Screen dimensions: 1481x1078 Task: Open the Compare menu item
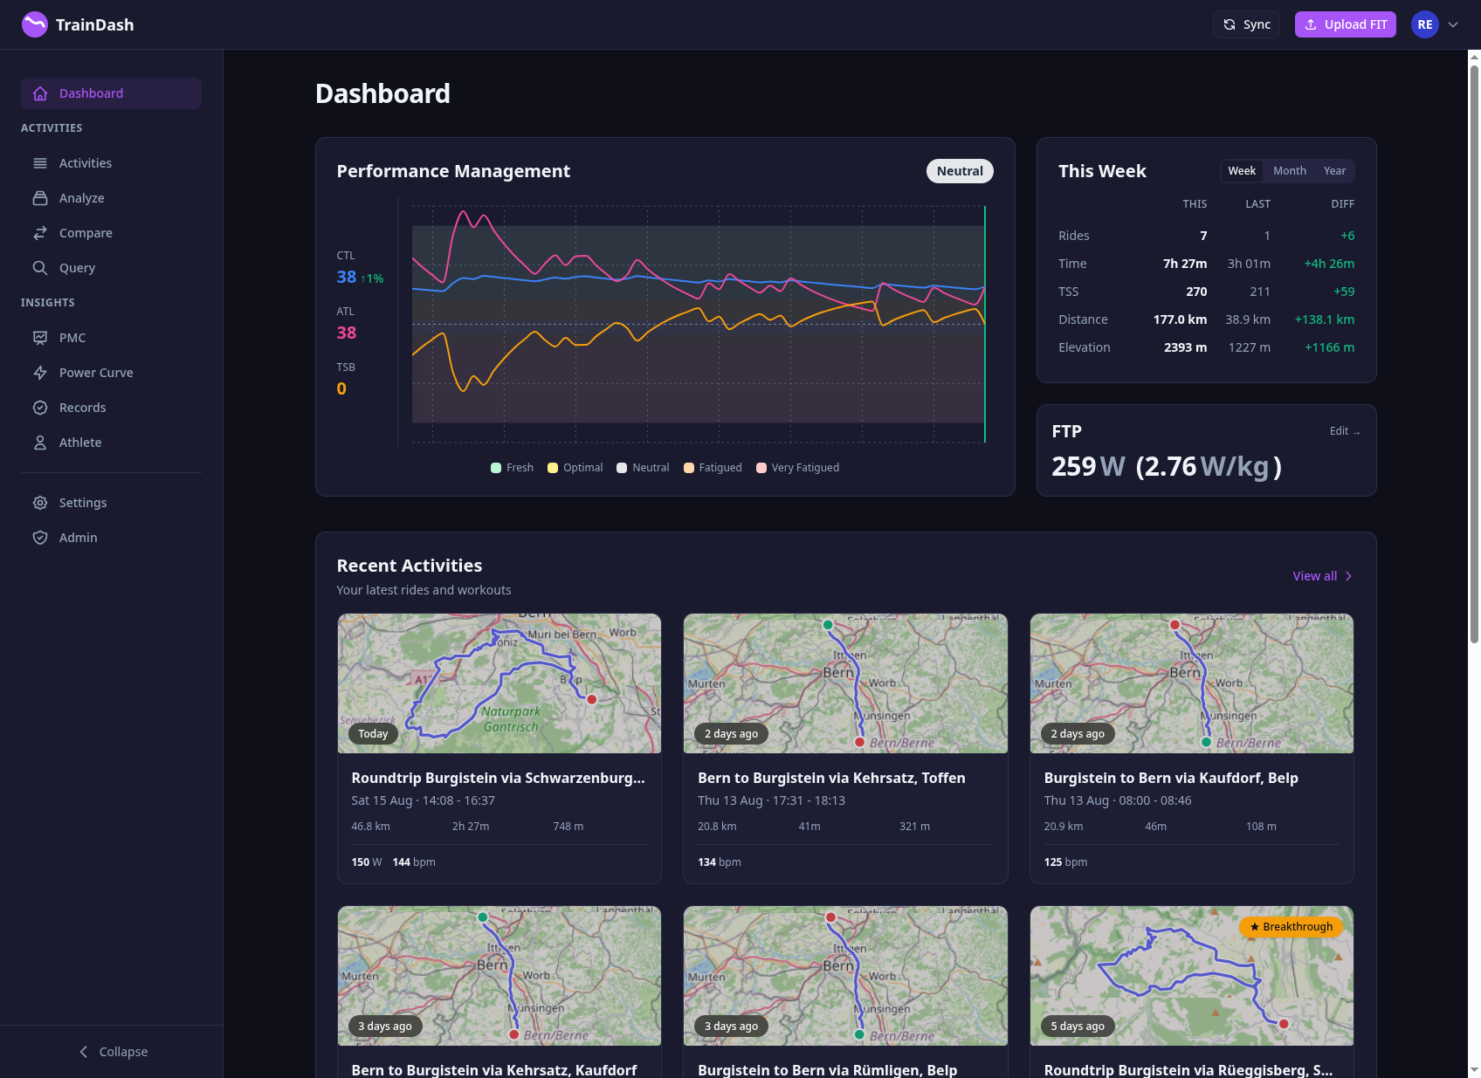click(111, 233)
